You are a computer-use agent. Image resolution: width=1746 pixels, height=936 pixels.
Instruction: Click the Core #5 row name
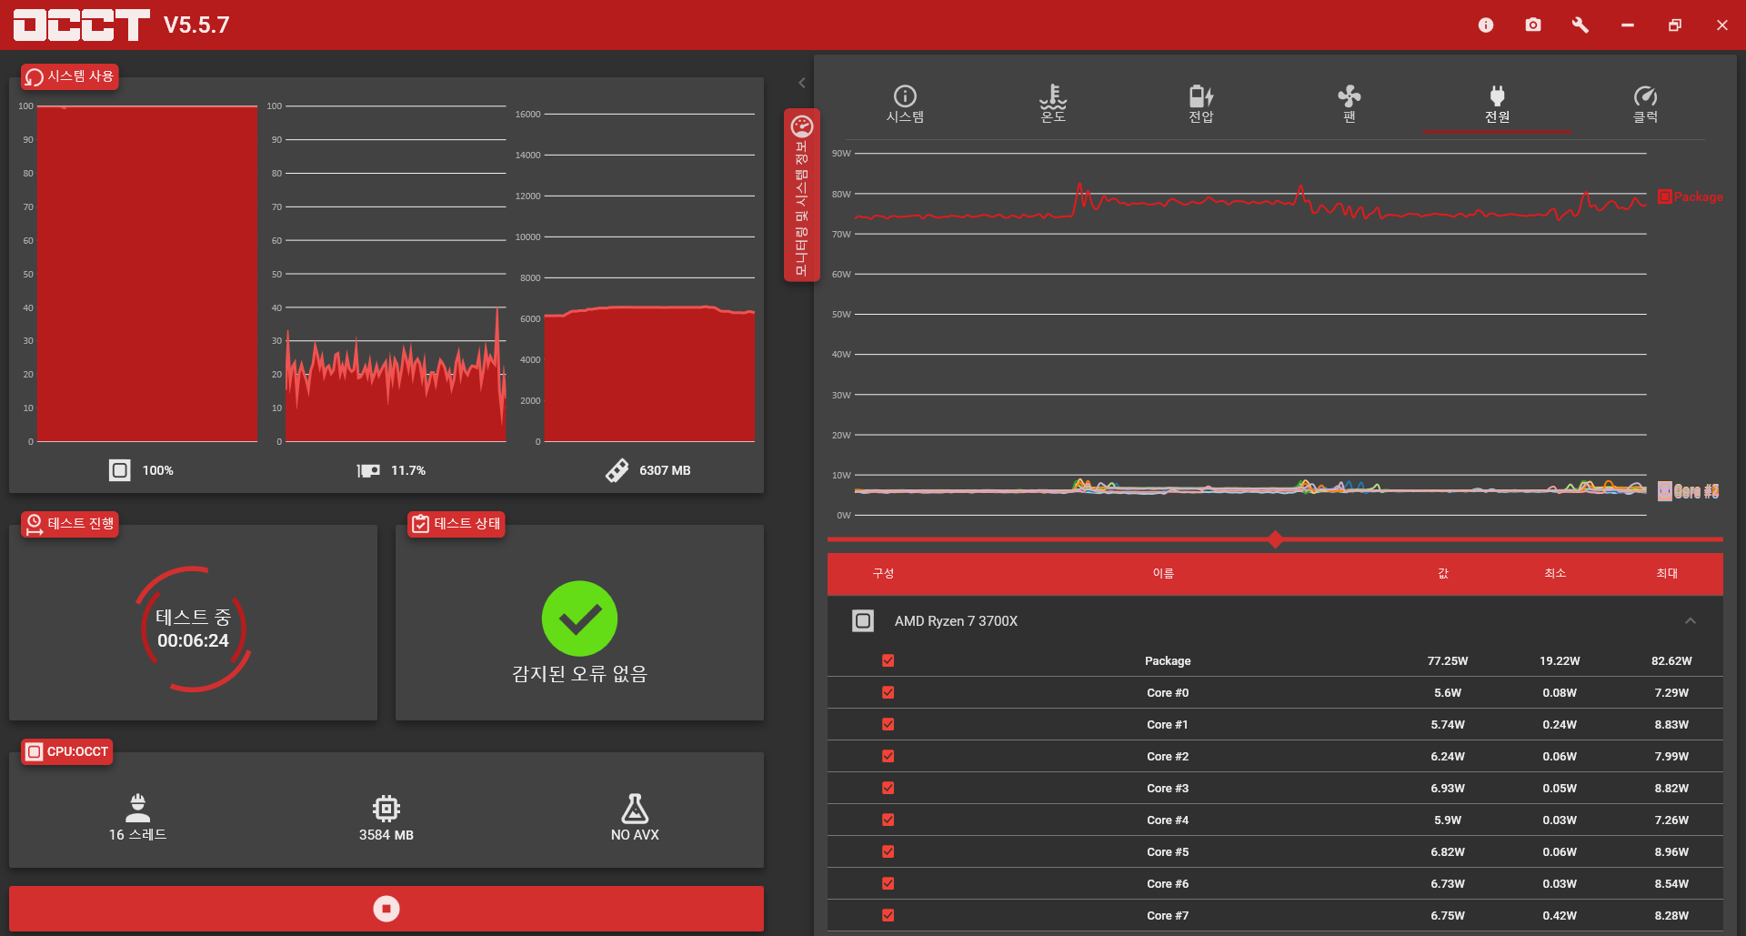(1168, 851)
